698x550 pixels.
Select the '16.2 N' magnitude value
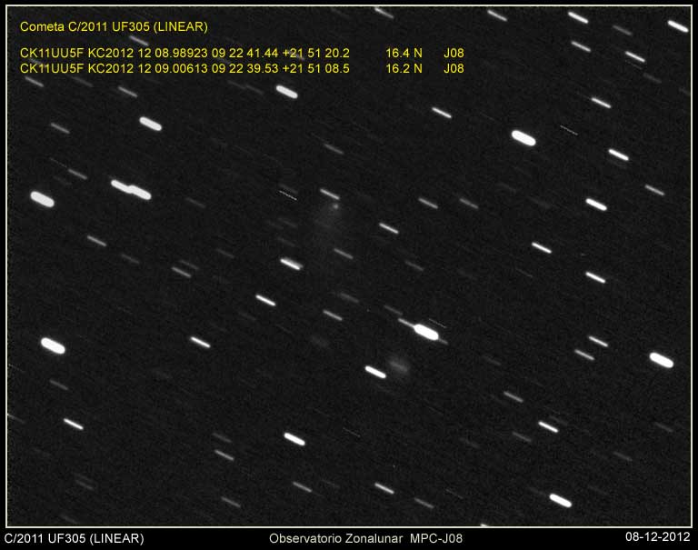click(404, 67)
